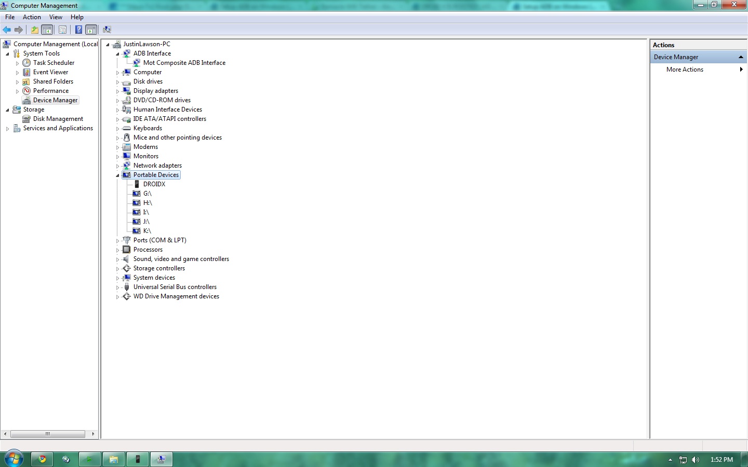This screenshot has height=467, width=748.
Task: Click More Actions in Actions pane
Action: [x=685, y=70]
